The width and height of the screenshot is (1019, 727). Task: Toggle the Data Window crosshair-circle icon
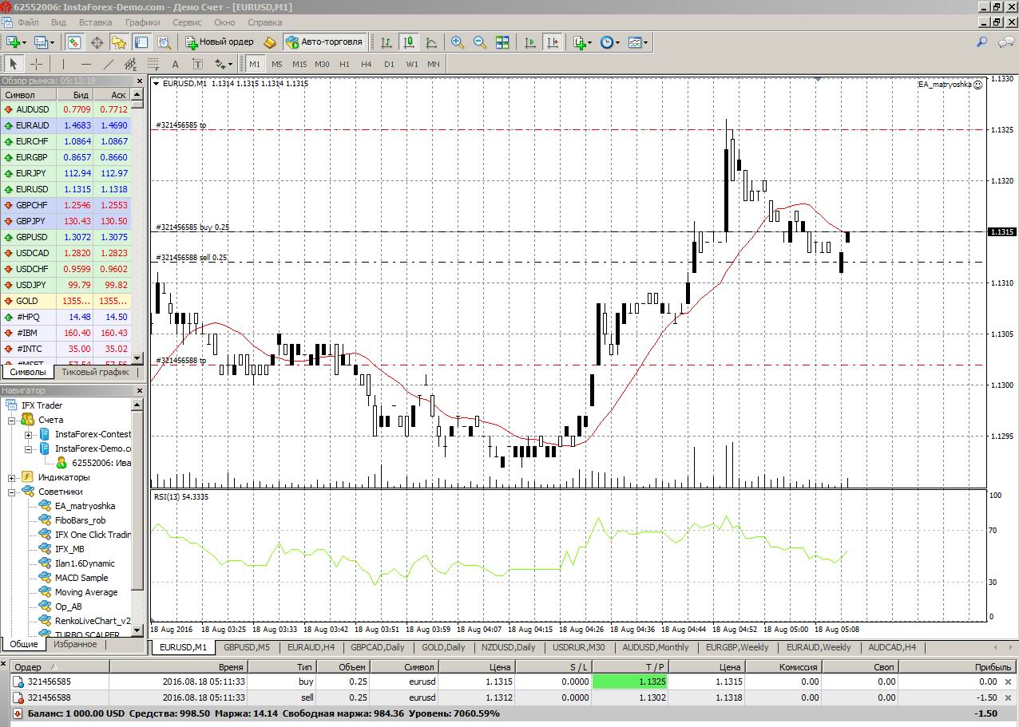pos(97,42)
